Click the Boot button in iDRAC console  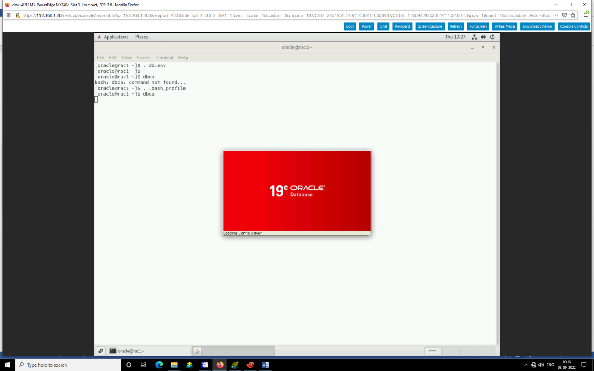point(350,26)
